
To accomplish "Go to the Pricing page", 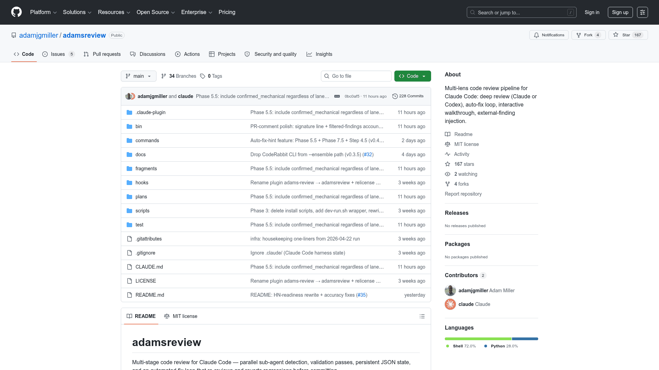I will (227, 12).
